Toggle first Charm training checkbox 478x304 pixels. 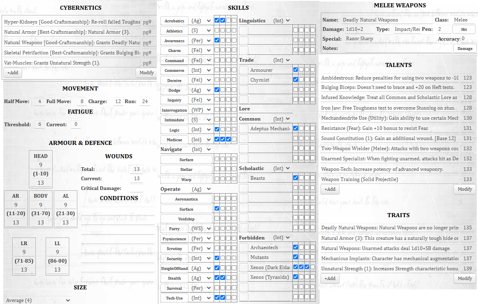pos(217,50)
